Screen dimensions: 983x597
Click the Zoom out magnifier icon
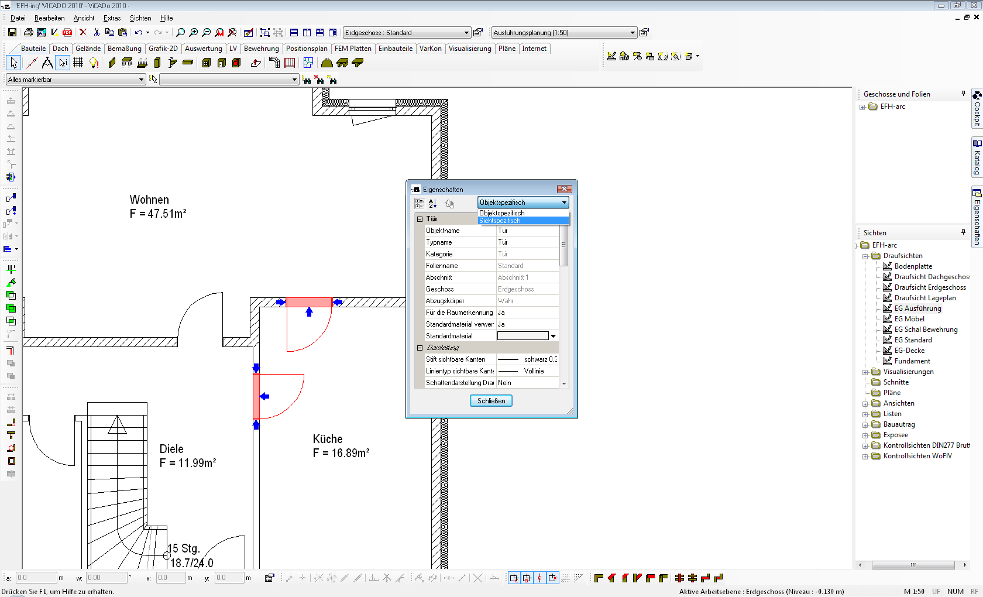tap(206, 32)
